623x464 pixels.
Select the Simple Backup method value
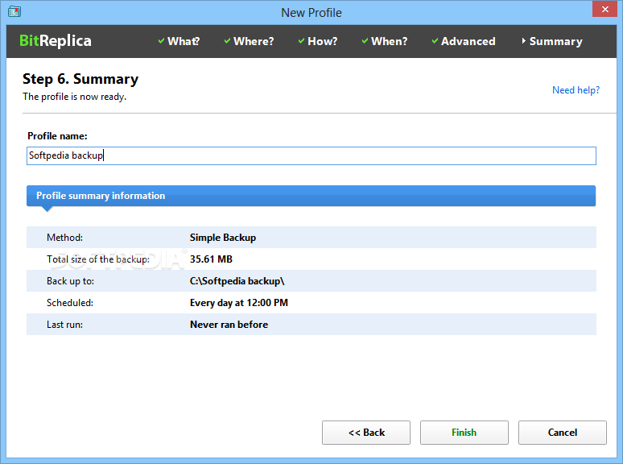click(x=223, y=238)
